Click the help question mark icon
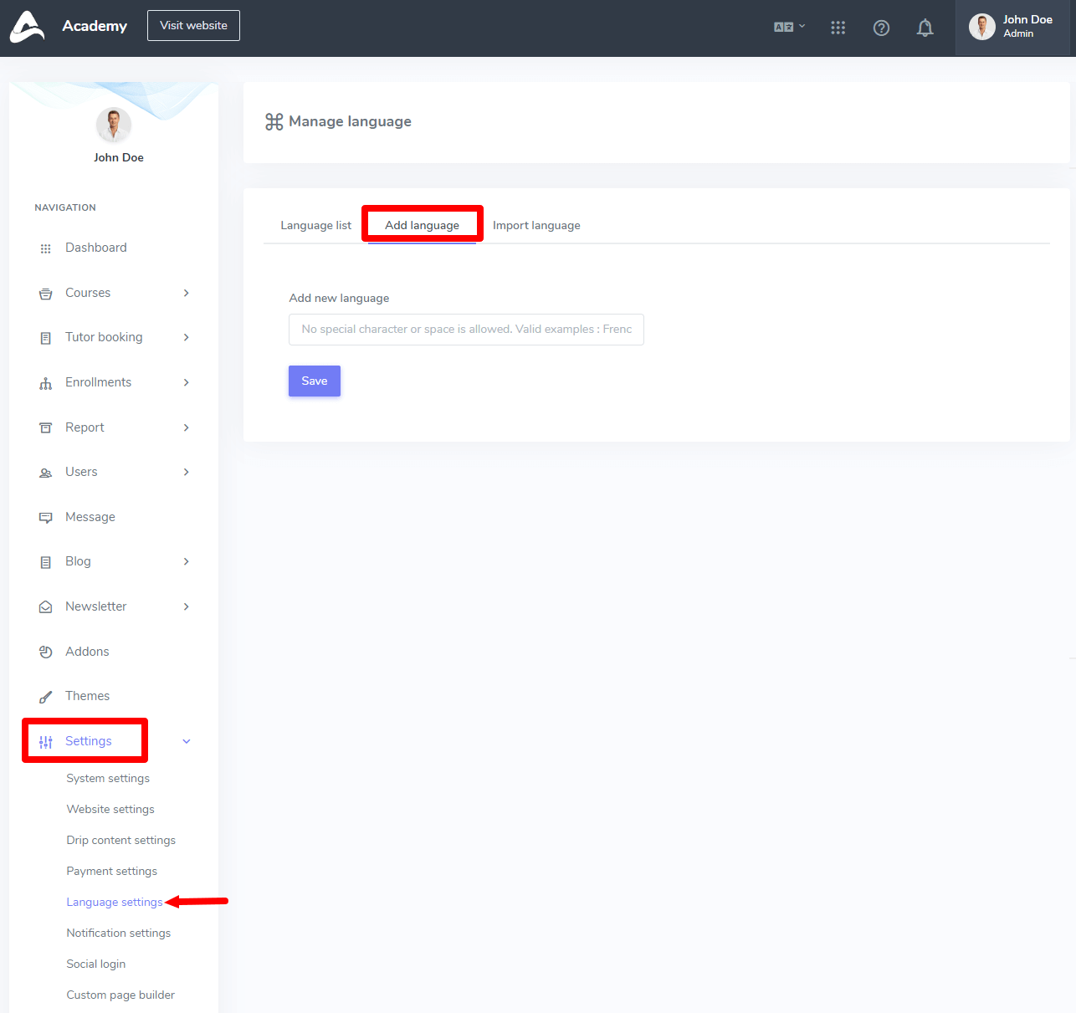The width and height of the screenshot is (1076, 1013). 881,28
